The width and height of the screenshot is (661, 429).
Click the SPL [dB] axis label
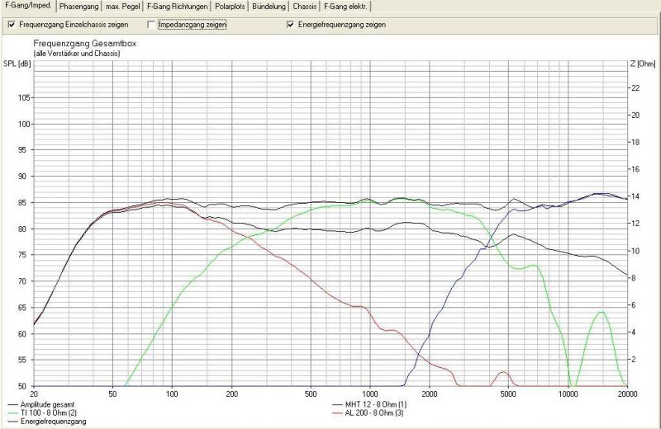pyautogui.click(x=15, y=64)
